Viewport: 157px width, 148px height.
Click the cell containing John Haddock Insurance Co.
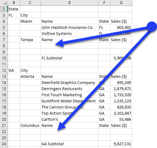(x=70, y=27)
